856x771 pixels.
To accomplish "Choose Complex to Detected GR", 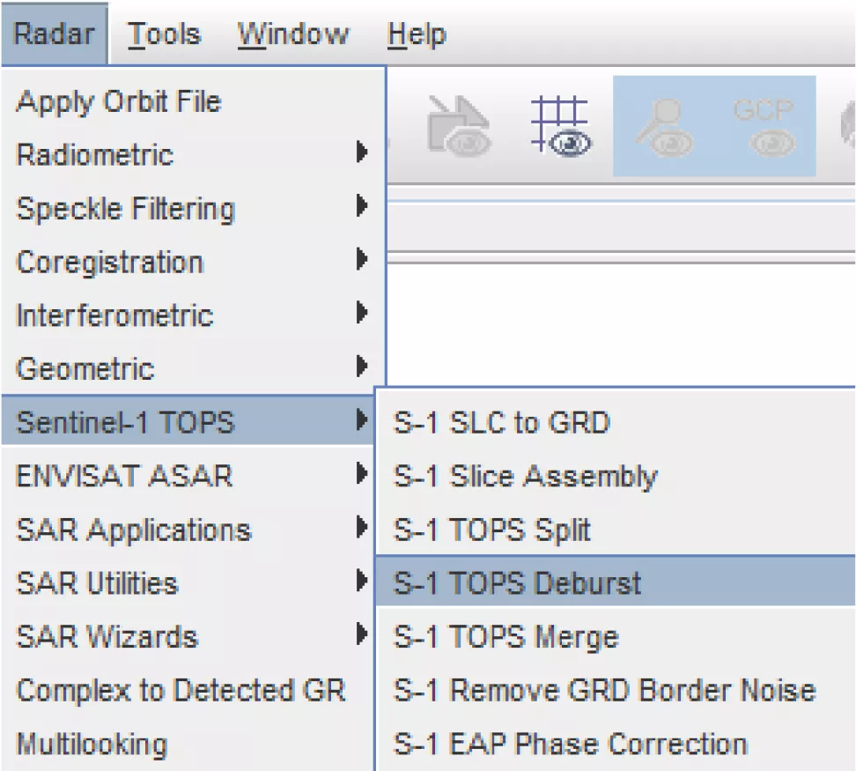I will pyautogui.click(x=188, y=690).
